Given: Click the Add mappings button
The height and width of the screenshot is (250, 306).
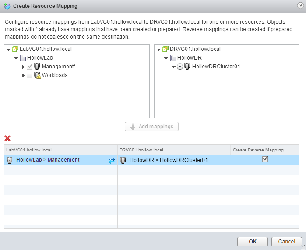Looking at the screenshot, I should (x=151, y=127).
